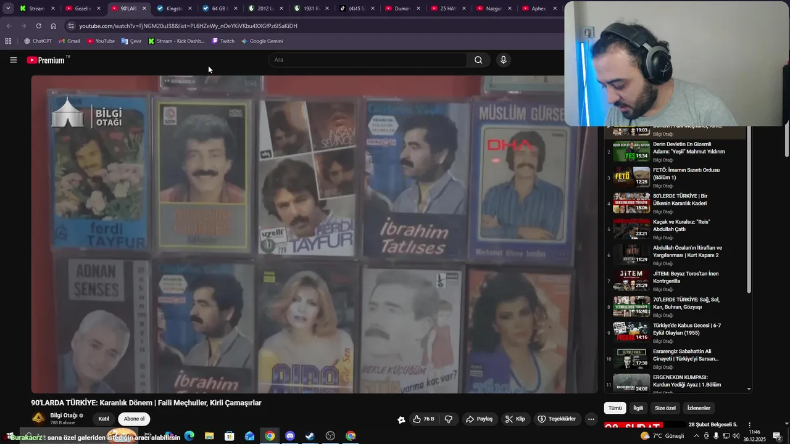Start voice search with the microphone icon
Screen dimensions: 790x444
[504, 60]
